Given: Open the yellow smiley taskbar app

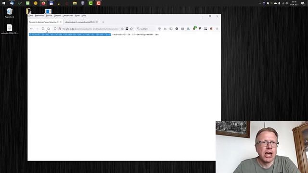Looking at the screenshot, I should (x=36, y=3).
